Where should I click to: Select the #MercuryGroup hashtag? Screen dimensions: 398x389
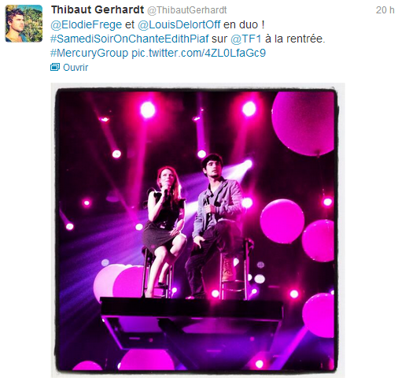point(89,53)
